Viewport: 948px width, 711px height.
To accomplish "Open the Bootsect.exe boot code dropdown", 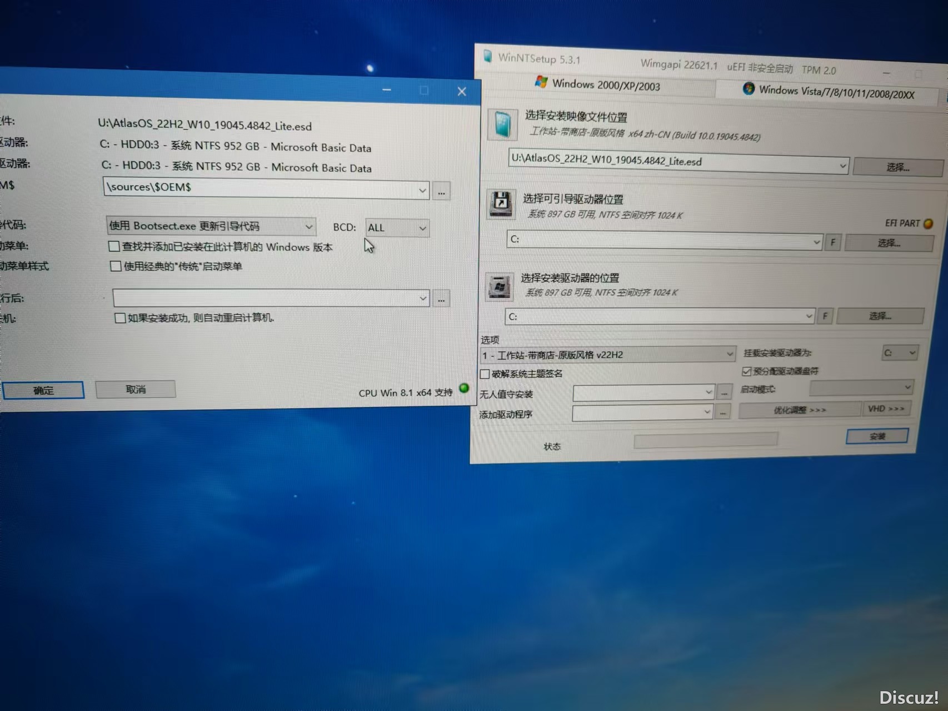I will coord(308,226).
